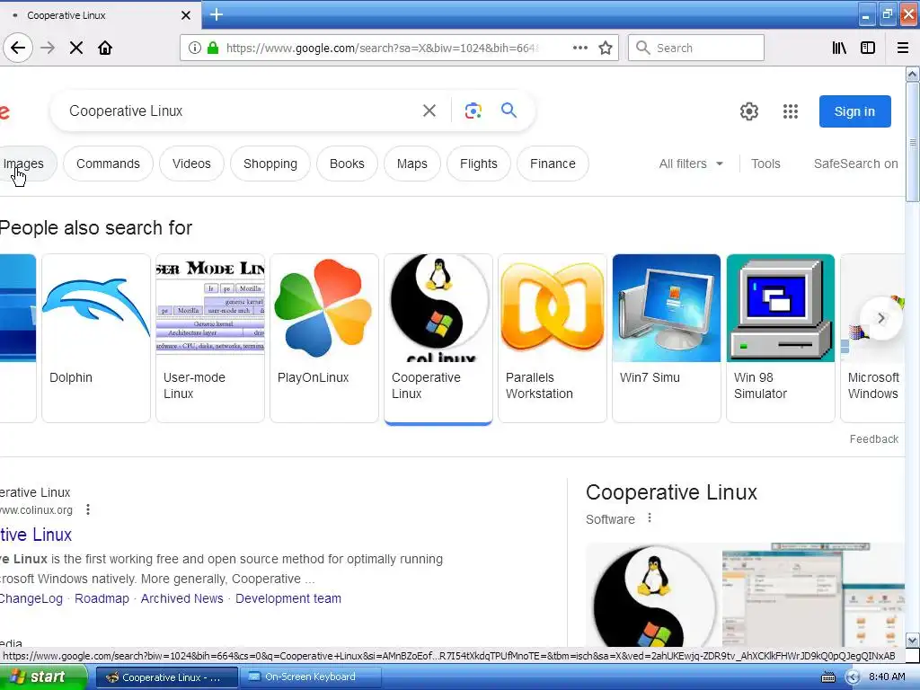Screen dimensions: 920x690
Task: Select the Books filter
Action: pyautogui.click(x=347, y=164)
